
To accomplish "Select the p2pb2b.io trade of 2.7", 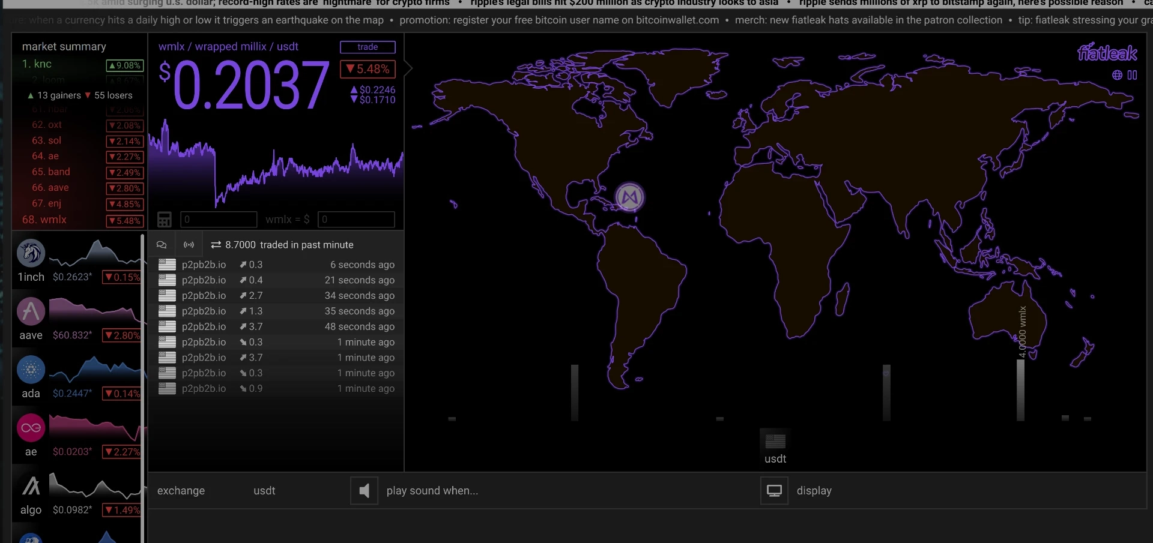I will coord(276,296).
